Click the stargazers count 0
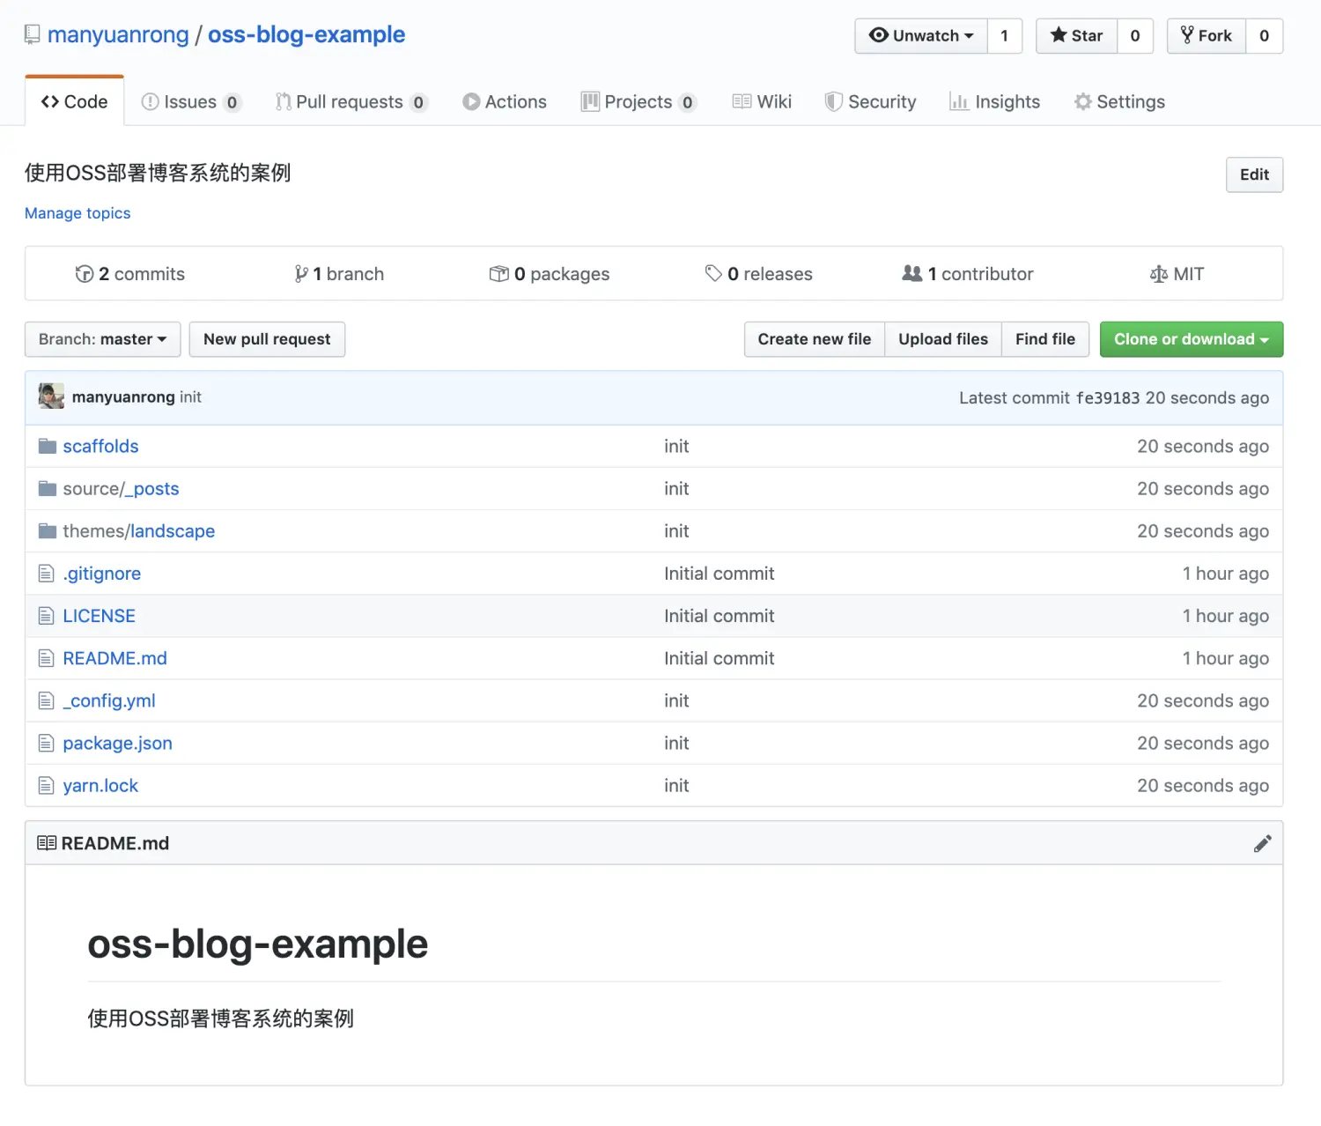The image size is (1321, 1126). tap(1135, 36)
